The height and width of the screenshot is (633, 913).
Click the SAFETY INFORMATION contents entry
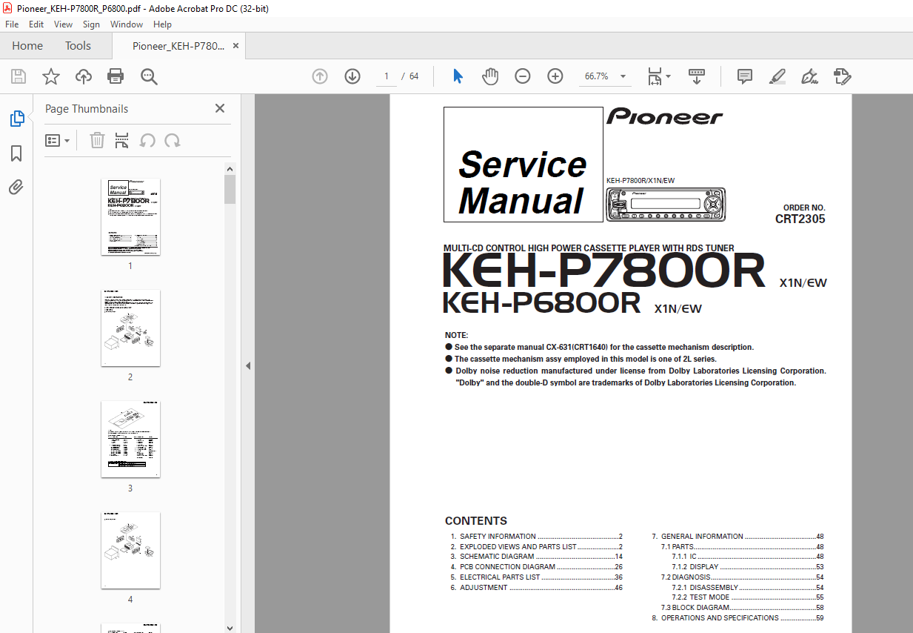click(x=537, y=537)
